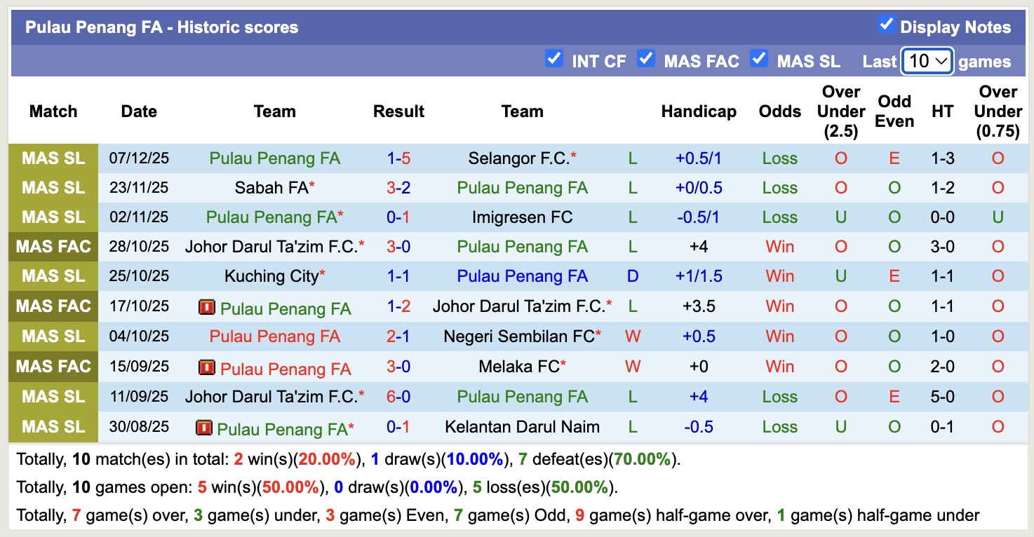Click the Handicap column header
Image resolution: width=1034 pixels, height=537 pixels.
(699, 111)
